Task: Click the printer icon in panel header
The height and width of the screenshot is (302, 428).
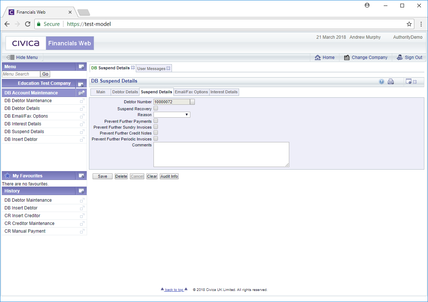Action: pos(391,82)
